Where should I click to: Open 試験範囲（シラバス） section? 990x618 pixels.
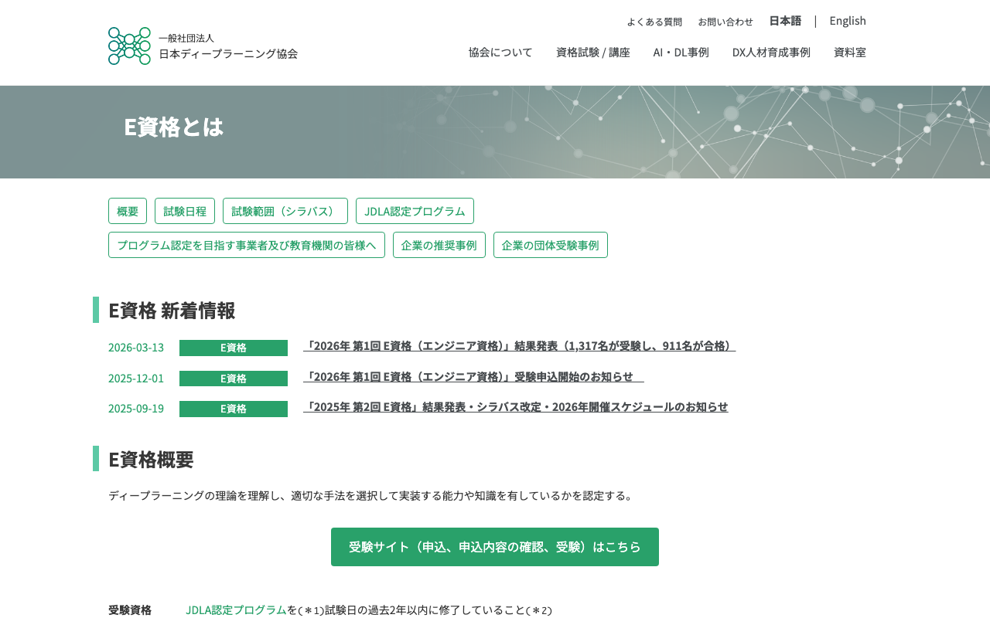285,210
